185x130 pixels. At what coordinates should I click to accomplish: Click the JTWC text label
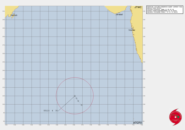pyautogui.click(x=138, y=7)
